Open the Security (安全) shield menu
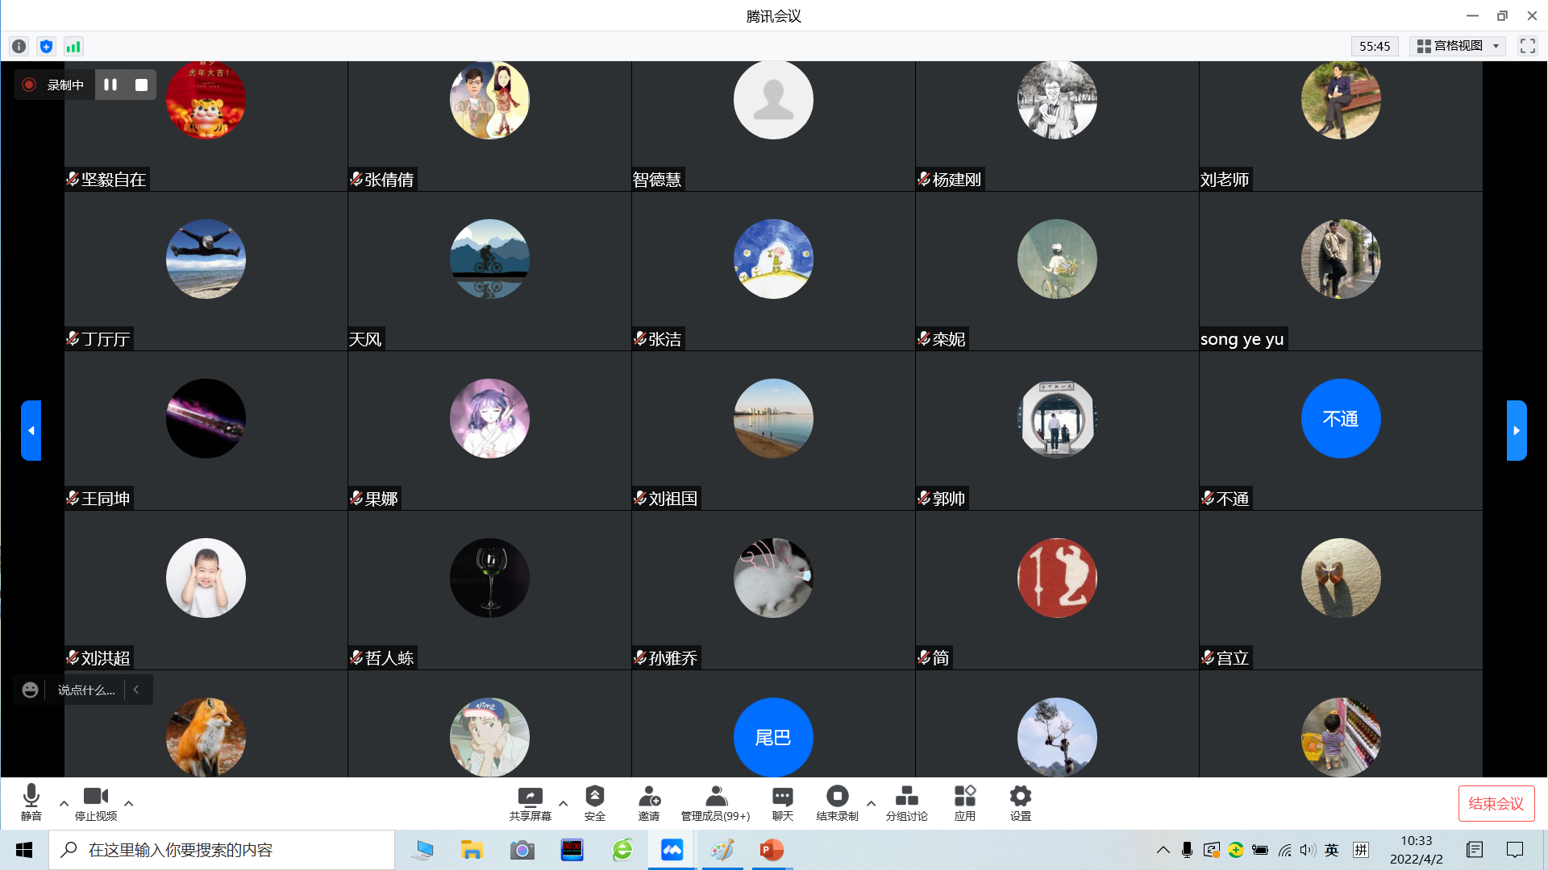1548x870 pixels. click(594, 803)
